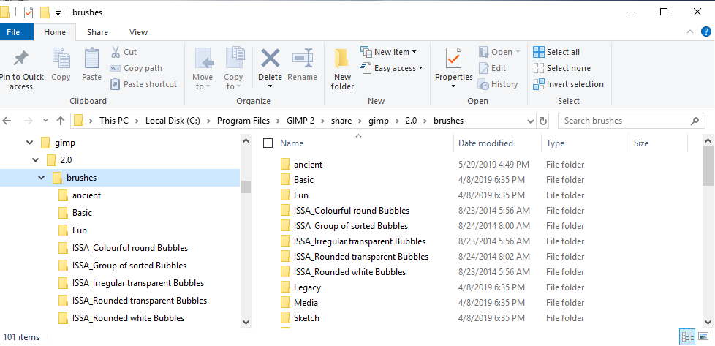715x346 pixels.
Task: Click navigation pane scroll down arrow
Action: (x=246, y=323)
